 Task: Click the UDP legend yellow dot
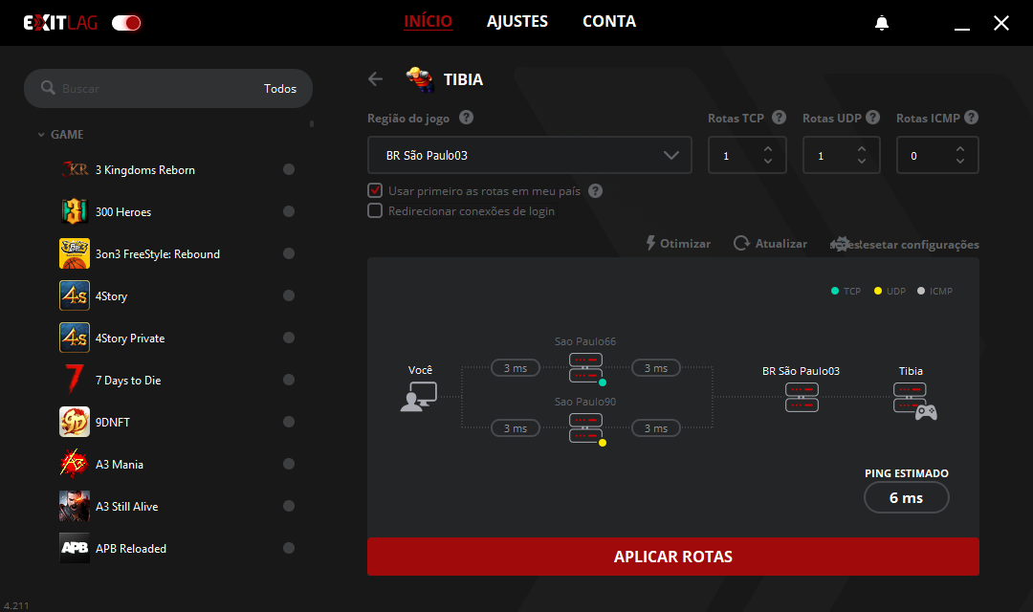coord(877,291)
